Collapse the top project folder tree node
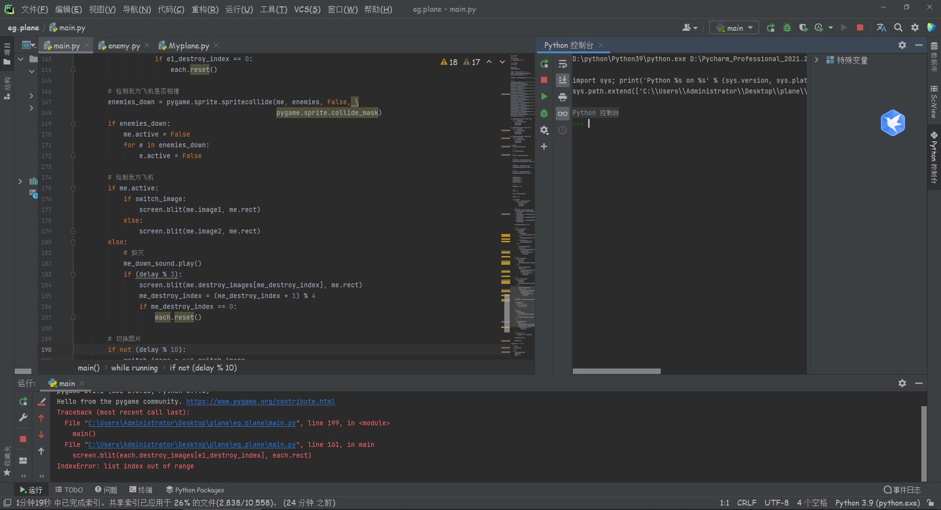Image resolution: width=941 pixels, height=510 pixels. pyautogui.click(x=21, y=59)
